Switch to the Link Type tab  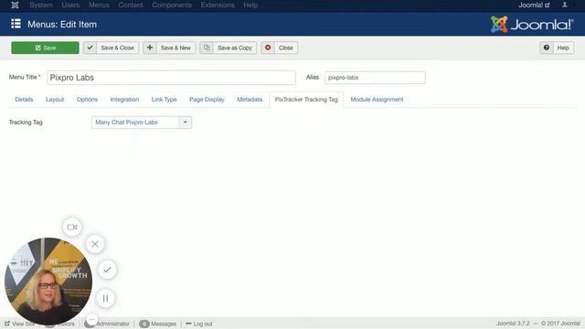pyautogui.click(x=165, y=100)
